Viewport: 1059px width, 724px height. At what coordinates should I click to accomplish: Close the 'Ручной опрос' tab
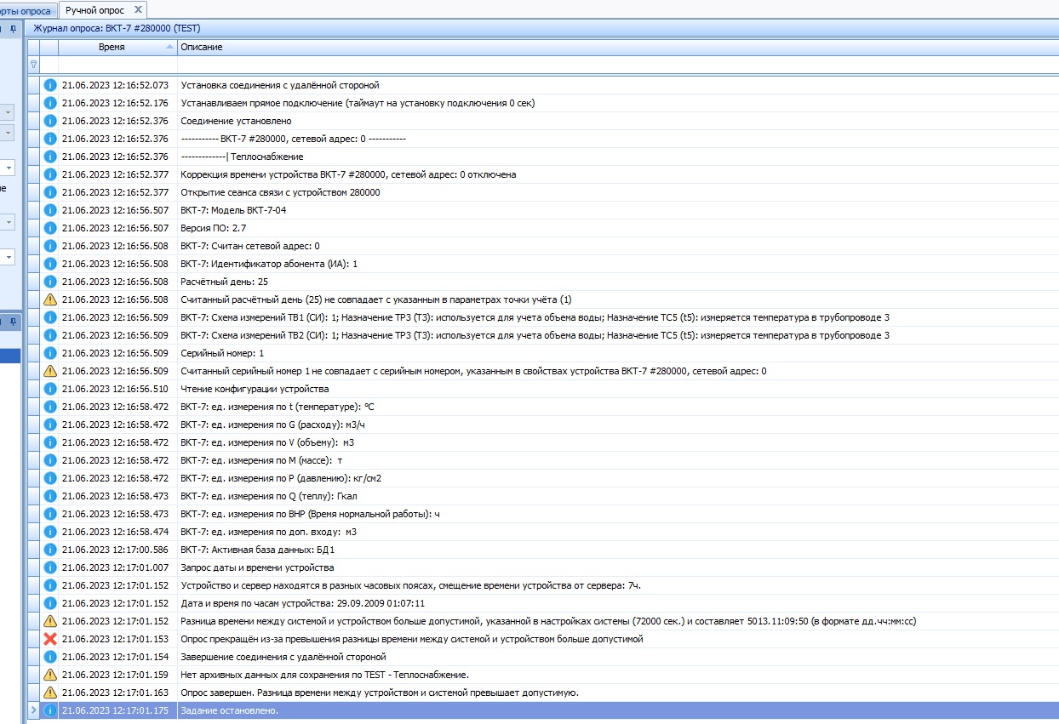(x=136, y=10)
